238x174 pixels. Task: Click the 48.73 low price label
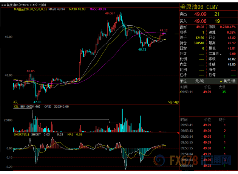tap(142, 49)
